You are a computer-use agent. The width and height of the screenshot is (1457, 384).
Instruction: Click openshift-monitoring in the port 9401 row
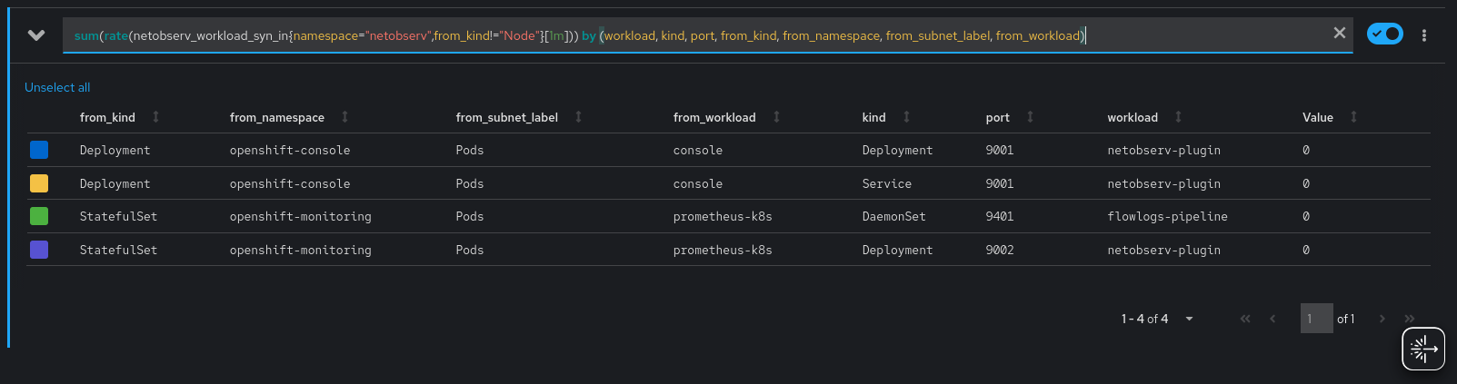301,216
